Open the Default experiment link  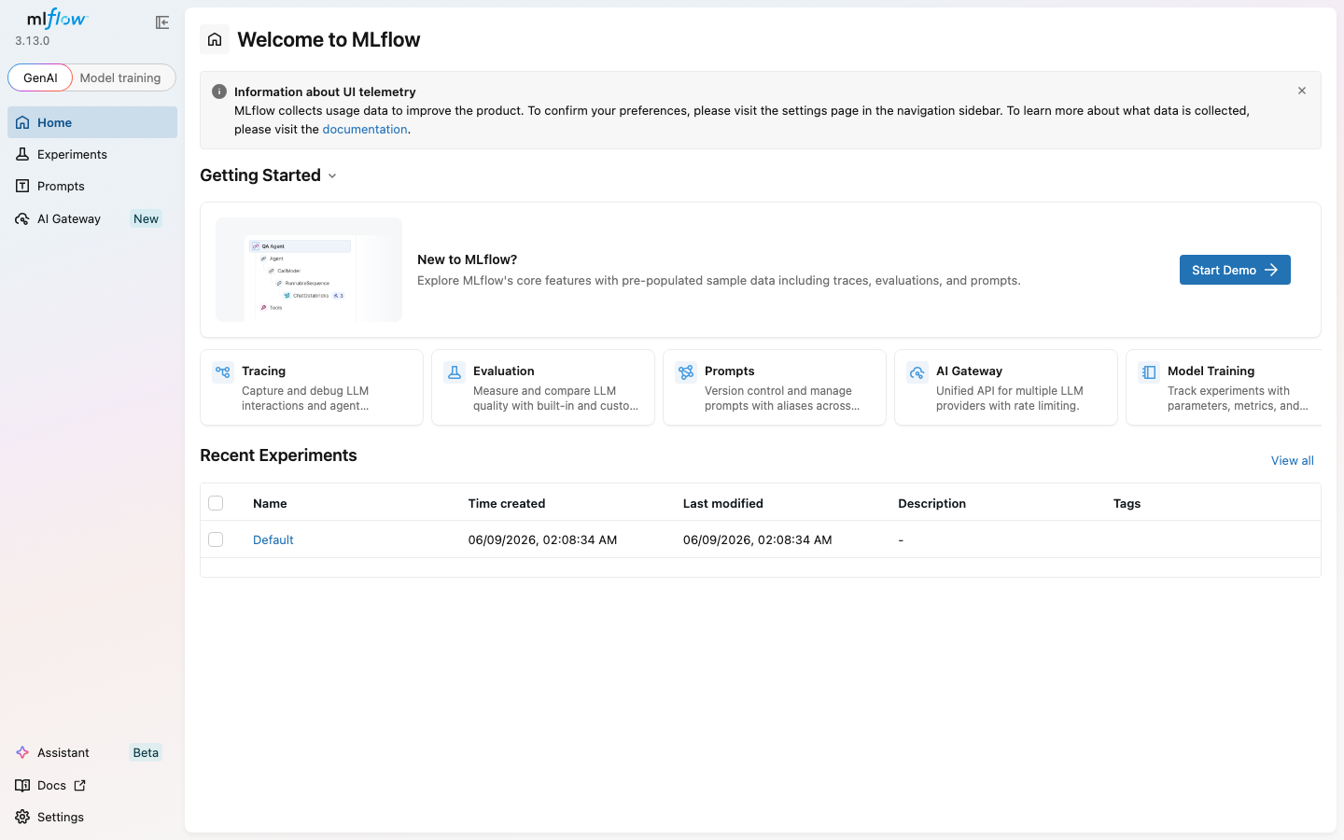273,539
